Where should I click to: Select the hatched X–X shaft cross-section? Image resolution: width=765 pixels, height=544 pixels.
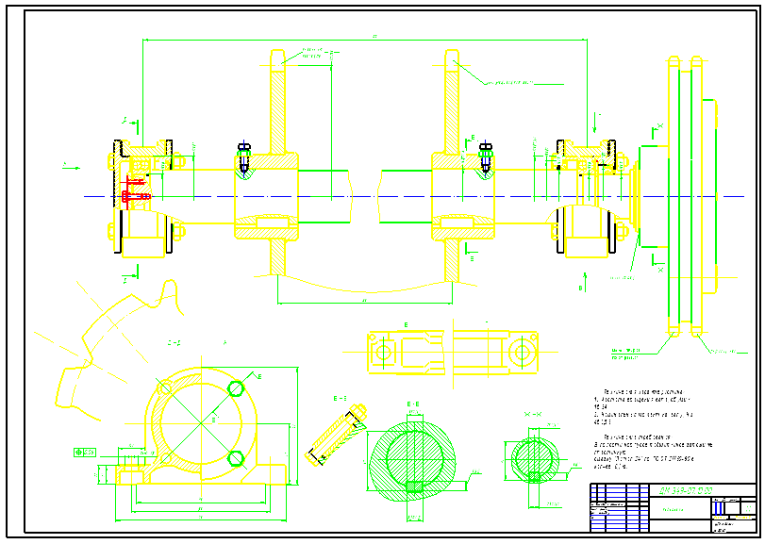pyautogui.click(x=534, y=459)
